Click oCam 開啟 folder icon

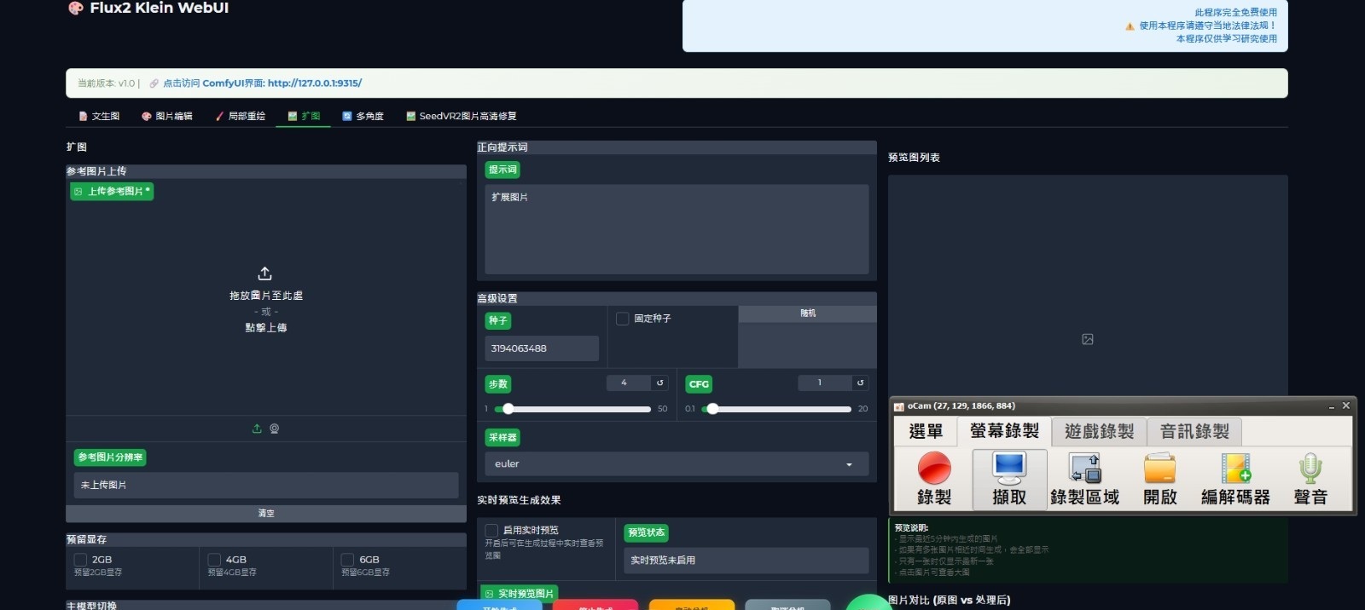[1160, 469]
